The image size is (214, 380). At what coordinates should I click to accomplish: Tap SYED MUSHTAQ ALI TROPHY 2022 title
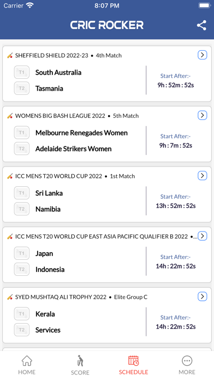tap(61, 297)
